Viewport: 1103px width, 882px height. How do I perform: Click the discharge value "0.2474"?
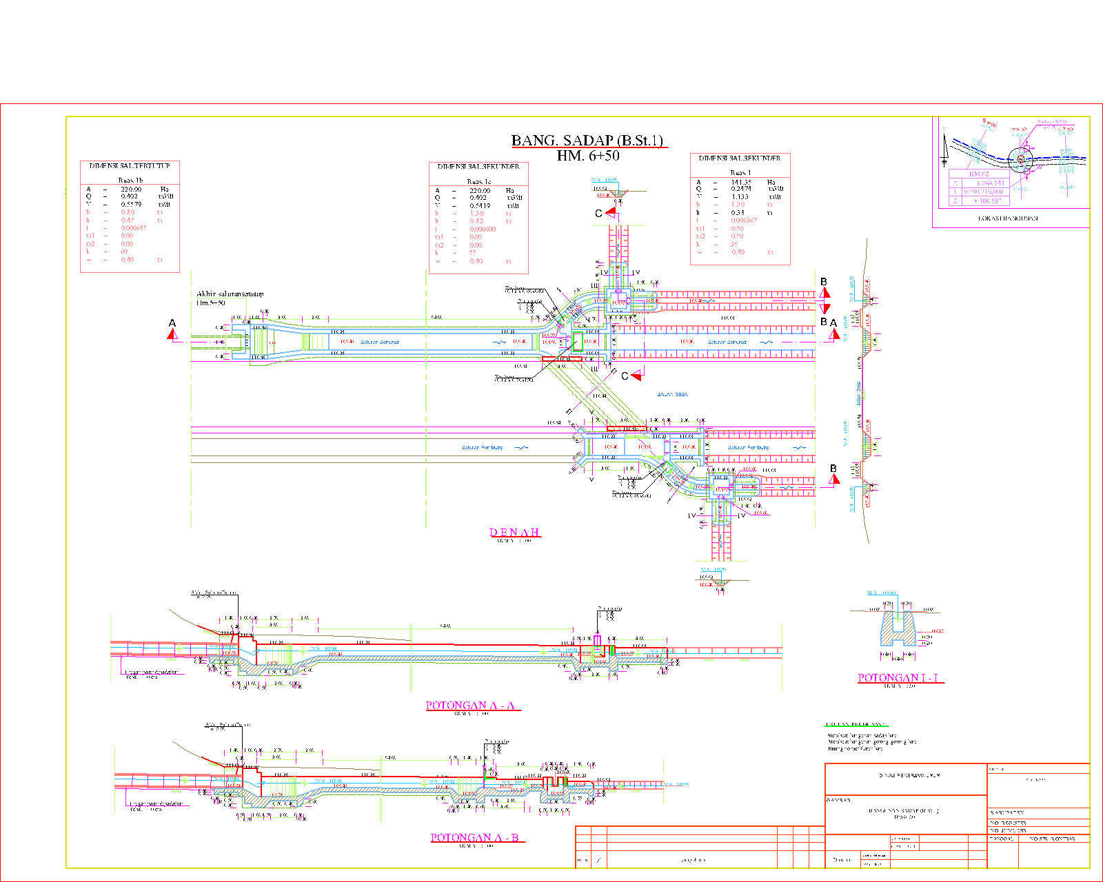741,188
